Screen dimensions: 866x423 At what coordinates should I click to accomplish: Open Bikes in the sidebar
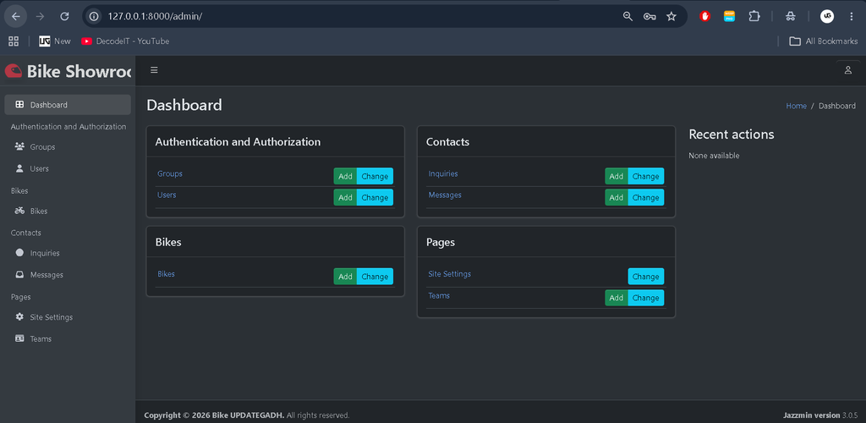click(x=68, y=211)
